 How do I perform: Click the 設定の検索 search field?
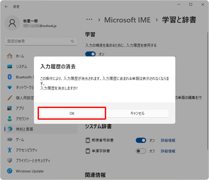(41, 41)
